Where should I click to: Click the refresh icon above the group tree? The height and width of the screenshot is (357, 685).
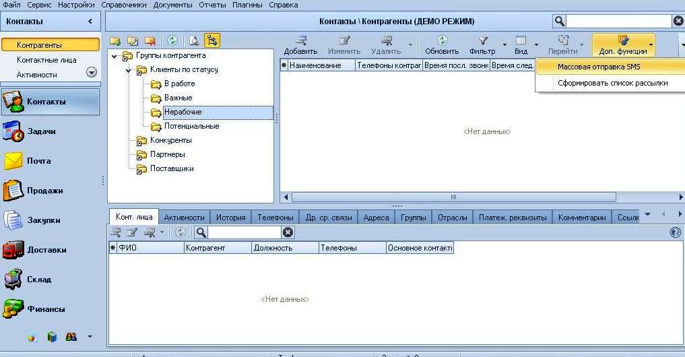(172, 40)
